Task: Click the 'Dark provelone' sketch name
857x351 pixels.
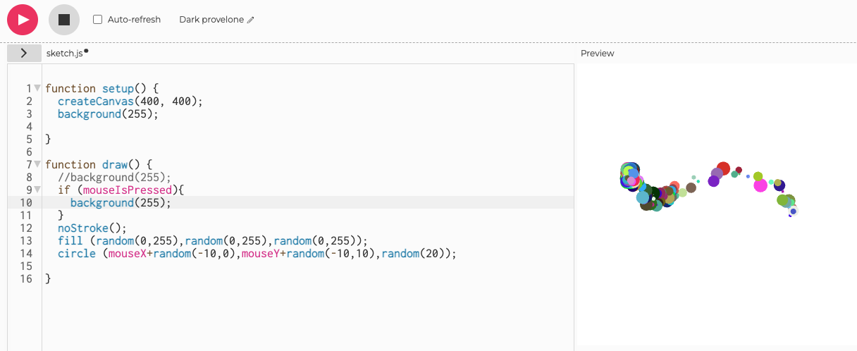Action: (211, 20)
